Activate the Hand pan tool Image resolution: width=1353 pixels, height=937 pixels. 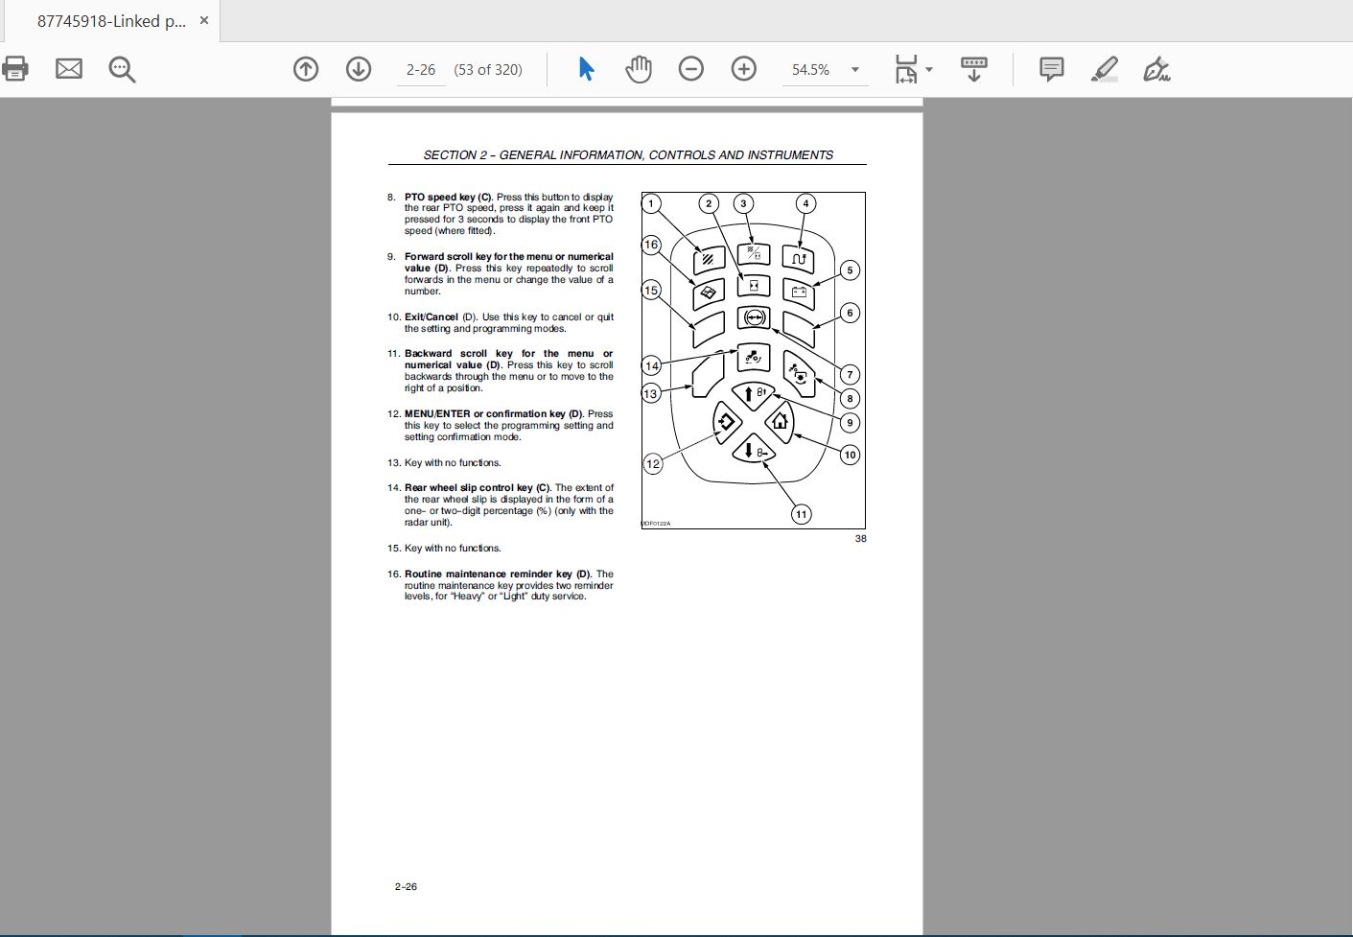pos(638,69)
